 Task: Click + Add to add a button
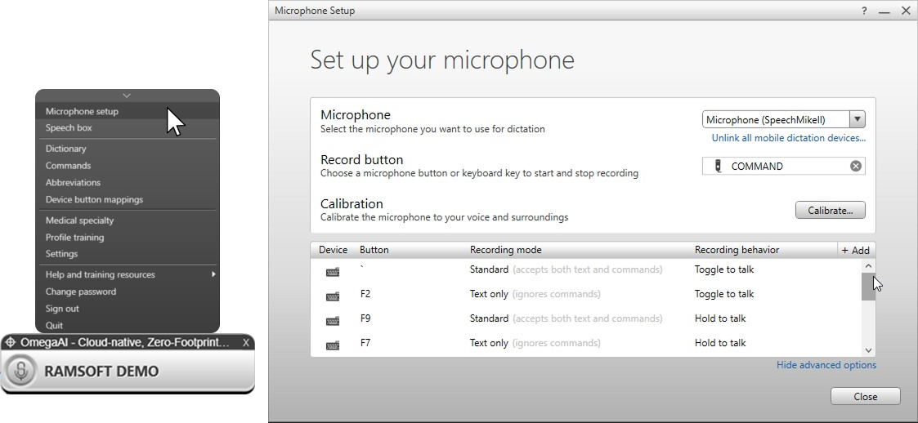855,251
